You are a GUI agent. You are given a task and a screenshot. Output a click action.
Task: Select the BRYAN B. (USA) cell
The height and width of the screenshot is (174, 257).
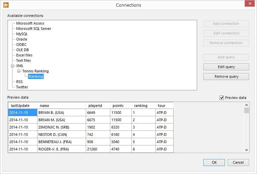coord(62,113)
